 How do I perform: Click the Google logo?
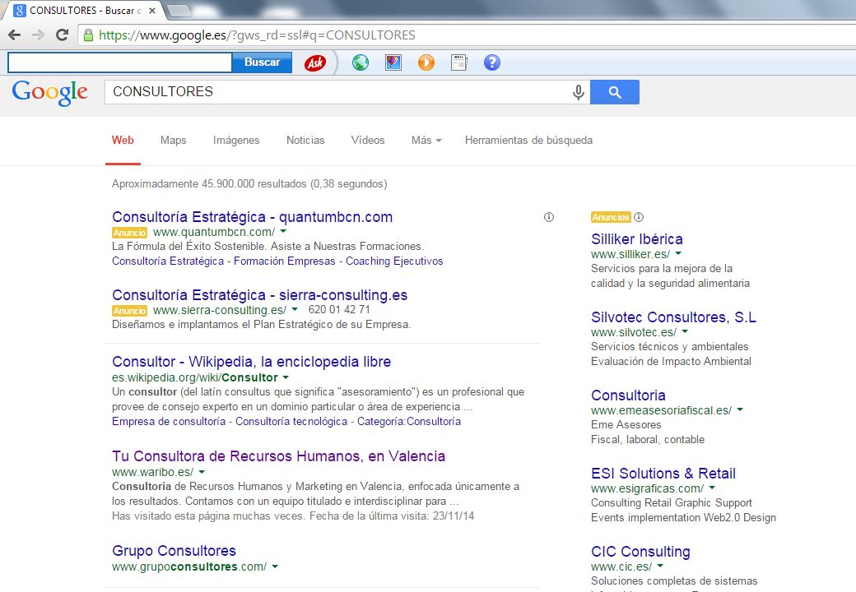click(49, 93)
